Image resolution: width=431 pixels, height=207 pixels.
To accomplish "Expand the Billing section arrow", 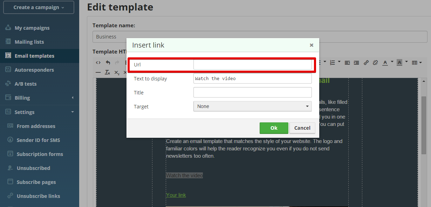I will 73,98.
